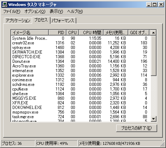Click the scrollbar down arrow
166x148 pixels.
pos(153,119)
